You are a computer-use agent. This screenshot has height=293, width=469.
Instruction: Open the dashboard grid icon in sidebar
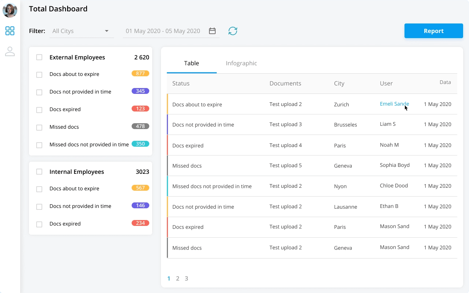(10, 31)
